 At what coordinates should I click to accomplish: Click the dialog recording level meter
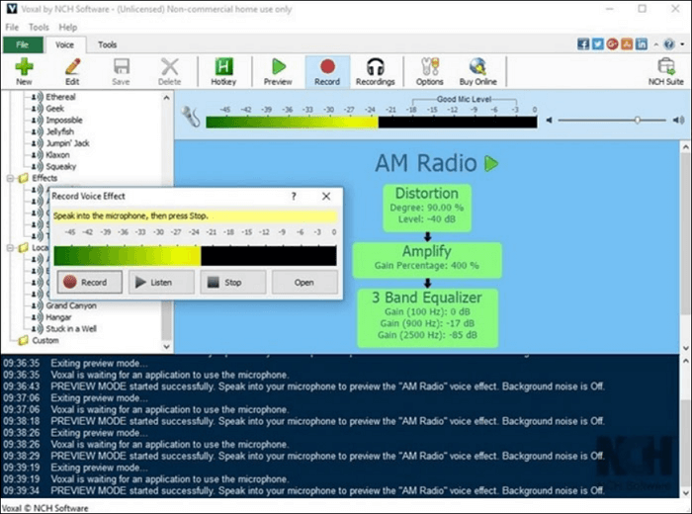(x=195, y=256)
